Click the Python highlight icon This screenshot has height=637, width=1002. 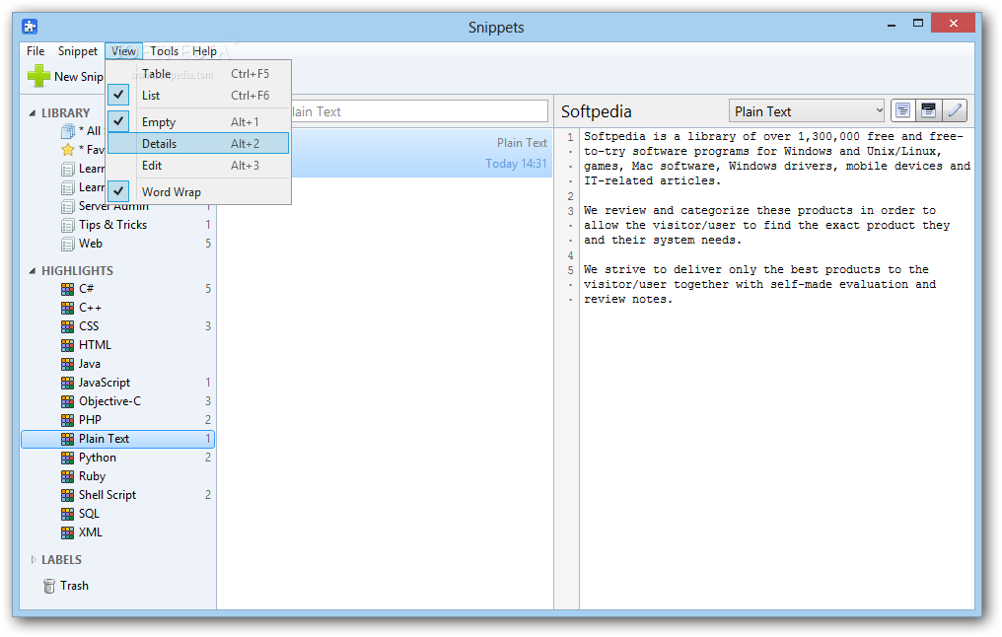67,458
